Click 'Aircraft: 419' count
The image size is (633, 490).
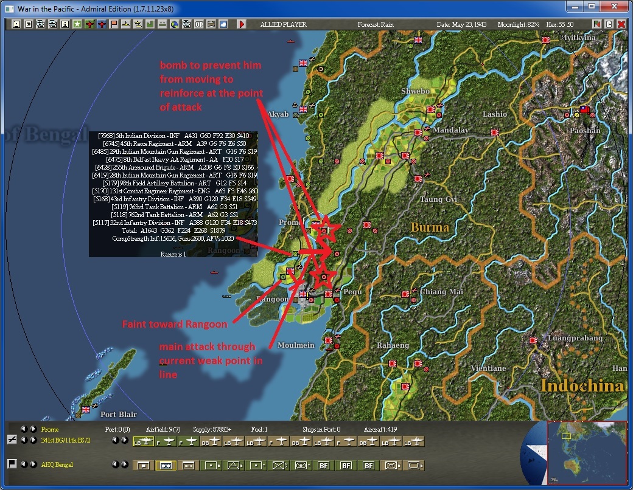380,429
